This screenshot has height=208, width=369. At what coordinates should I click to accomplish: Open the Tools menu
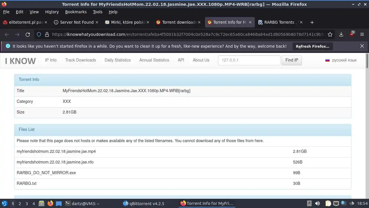[98, 12]
